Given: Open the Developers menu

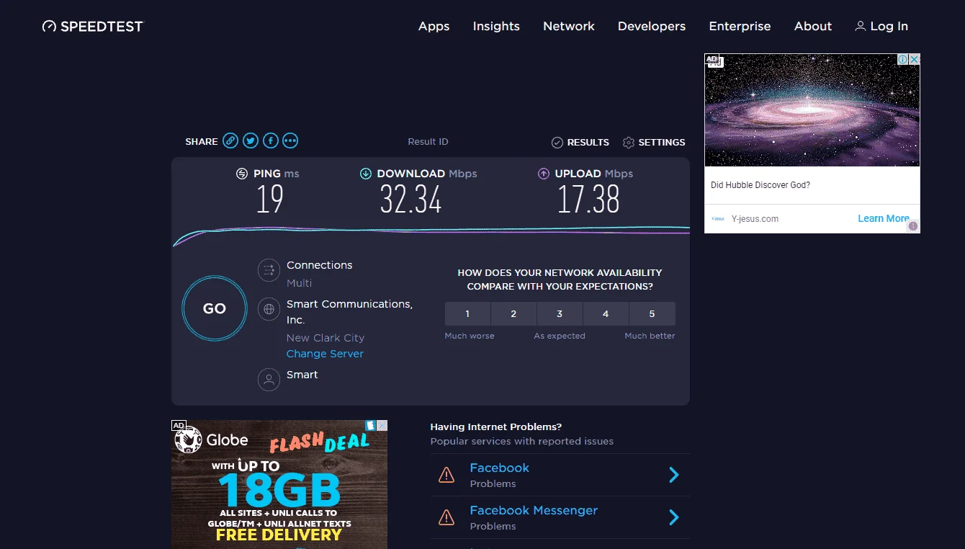Looking at the screenshot, I should pos(652,26).
